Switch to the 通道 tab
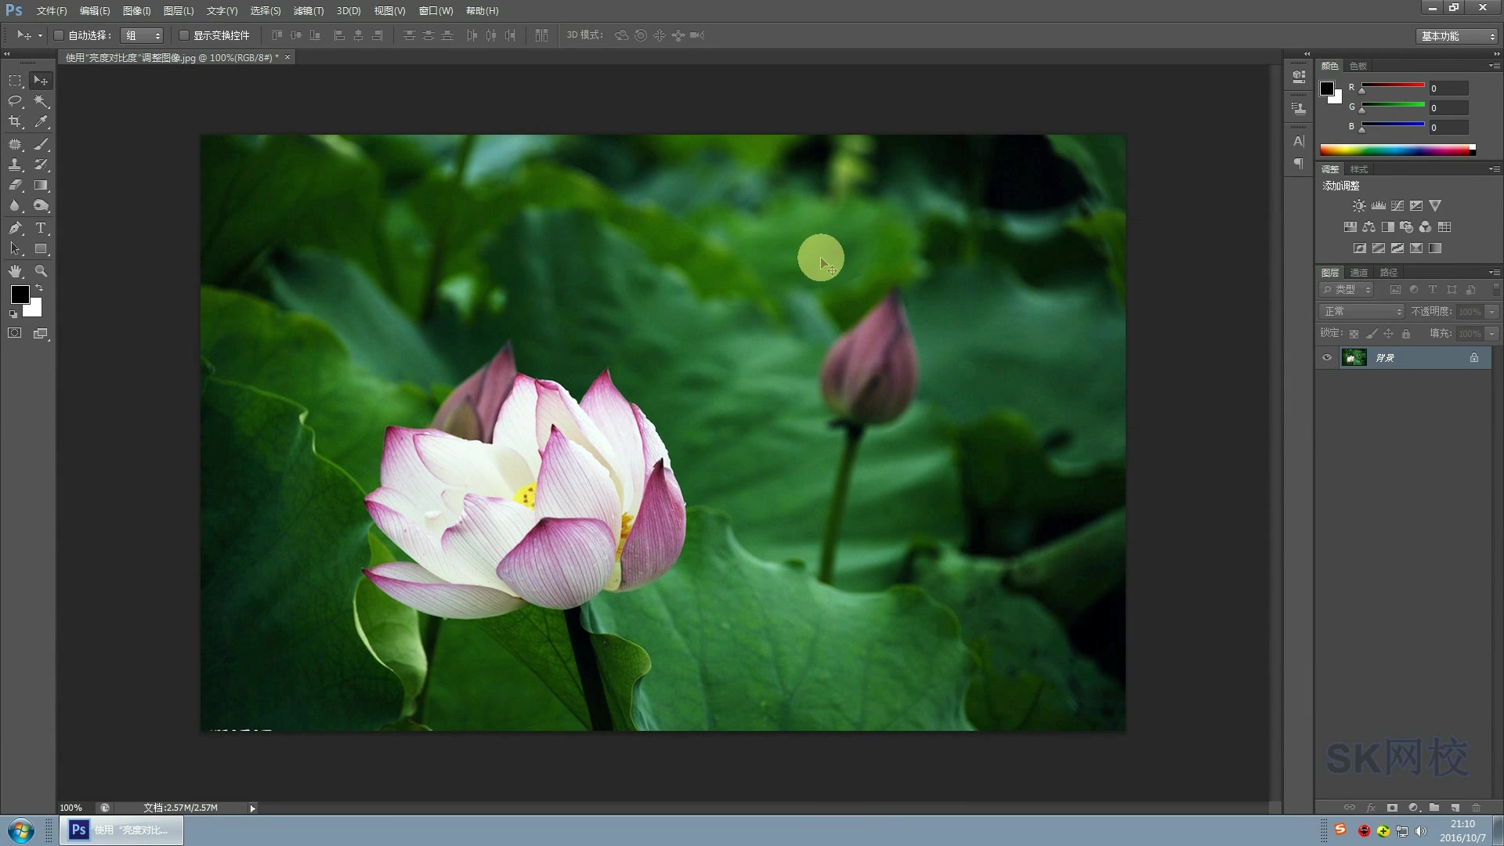Image resolution: width=1504 pixels, height=846 pixels. (x=1359, y=273)
